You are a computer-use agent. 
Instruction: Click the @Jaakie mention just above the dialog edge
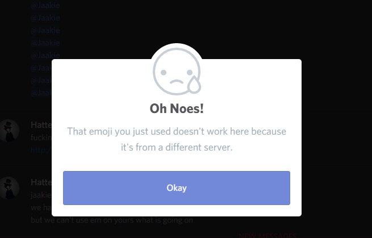click(x=45, y=55)
